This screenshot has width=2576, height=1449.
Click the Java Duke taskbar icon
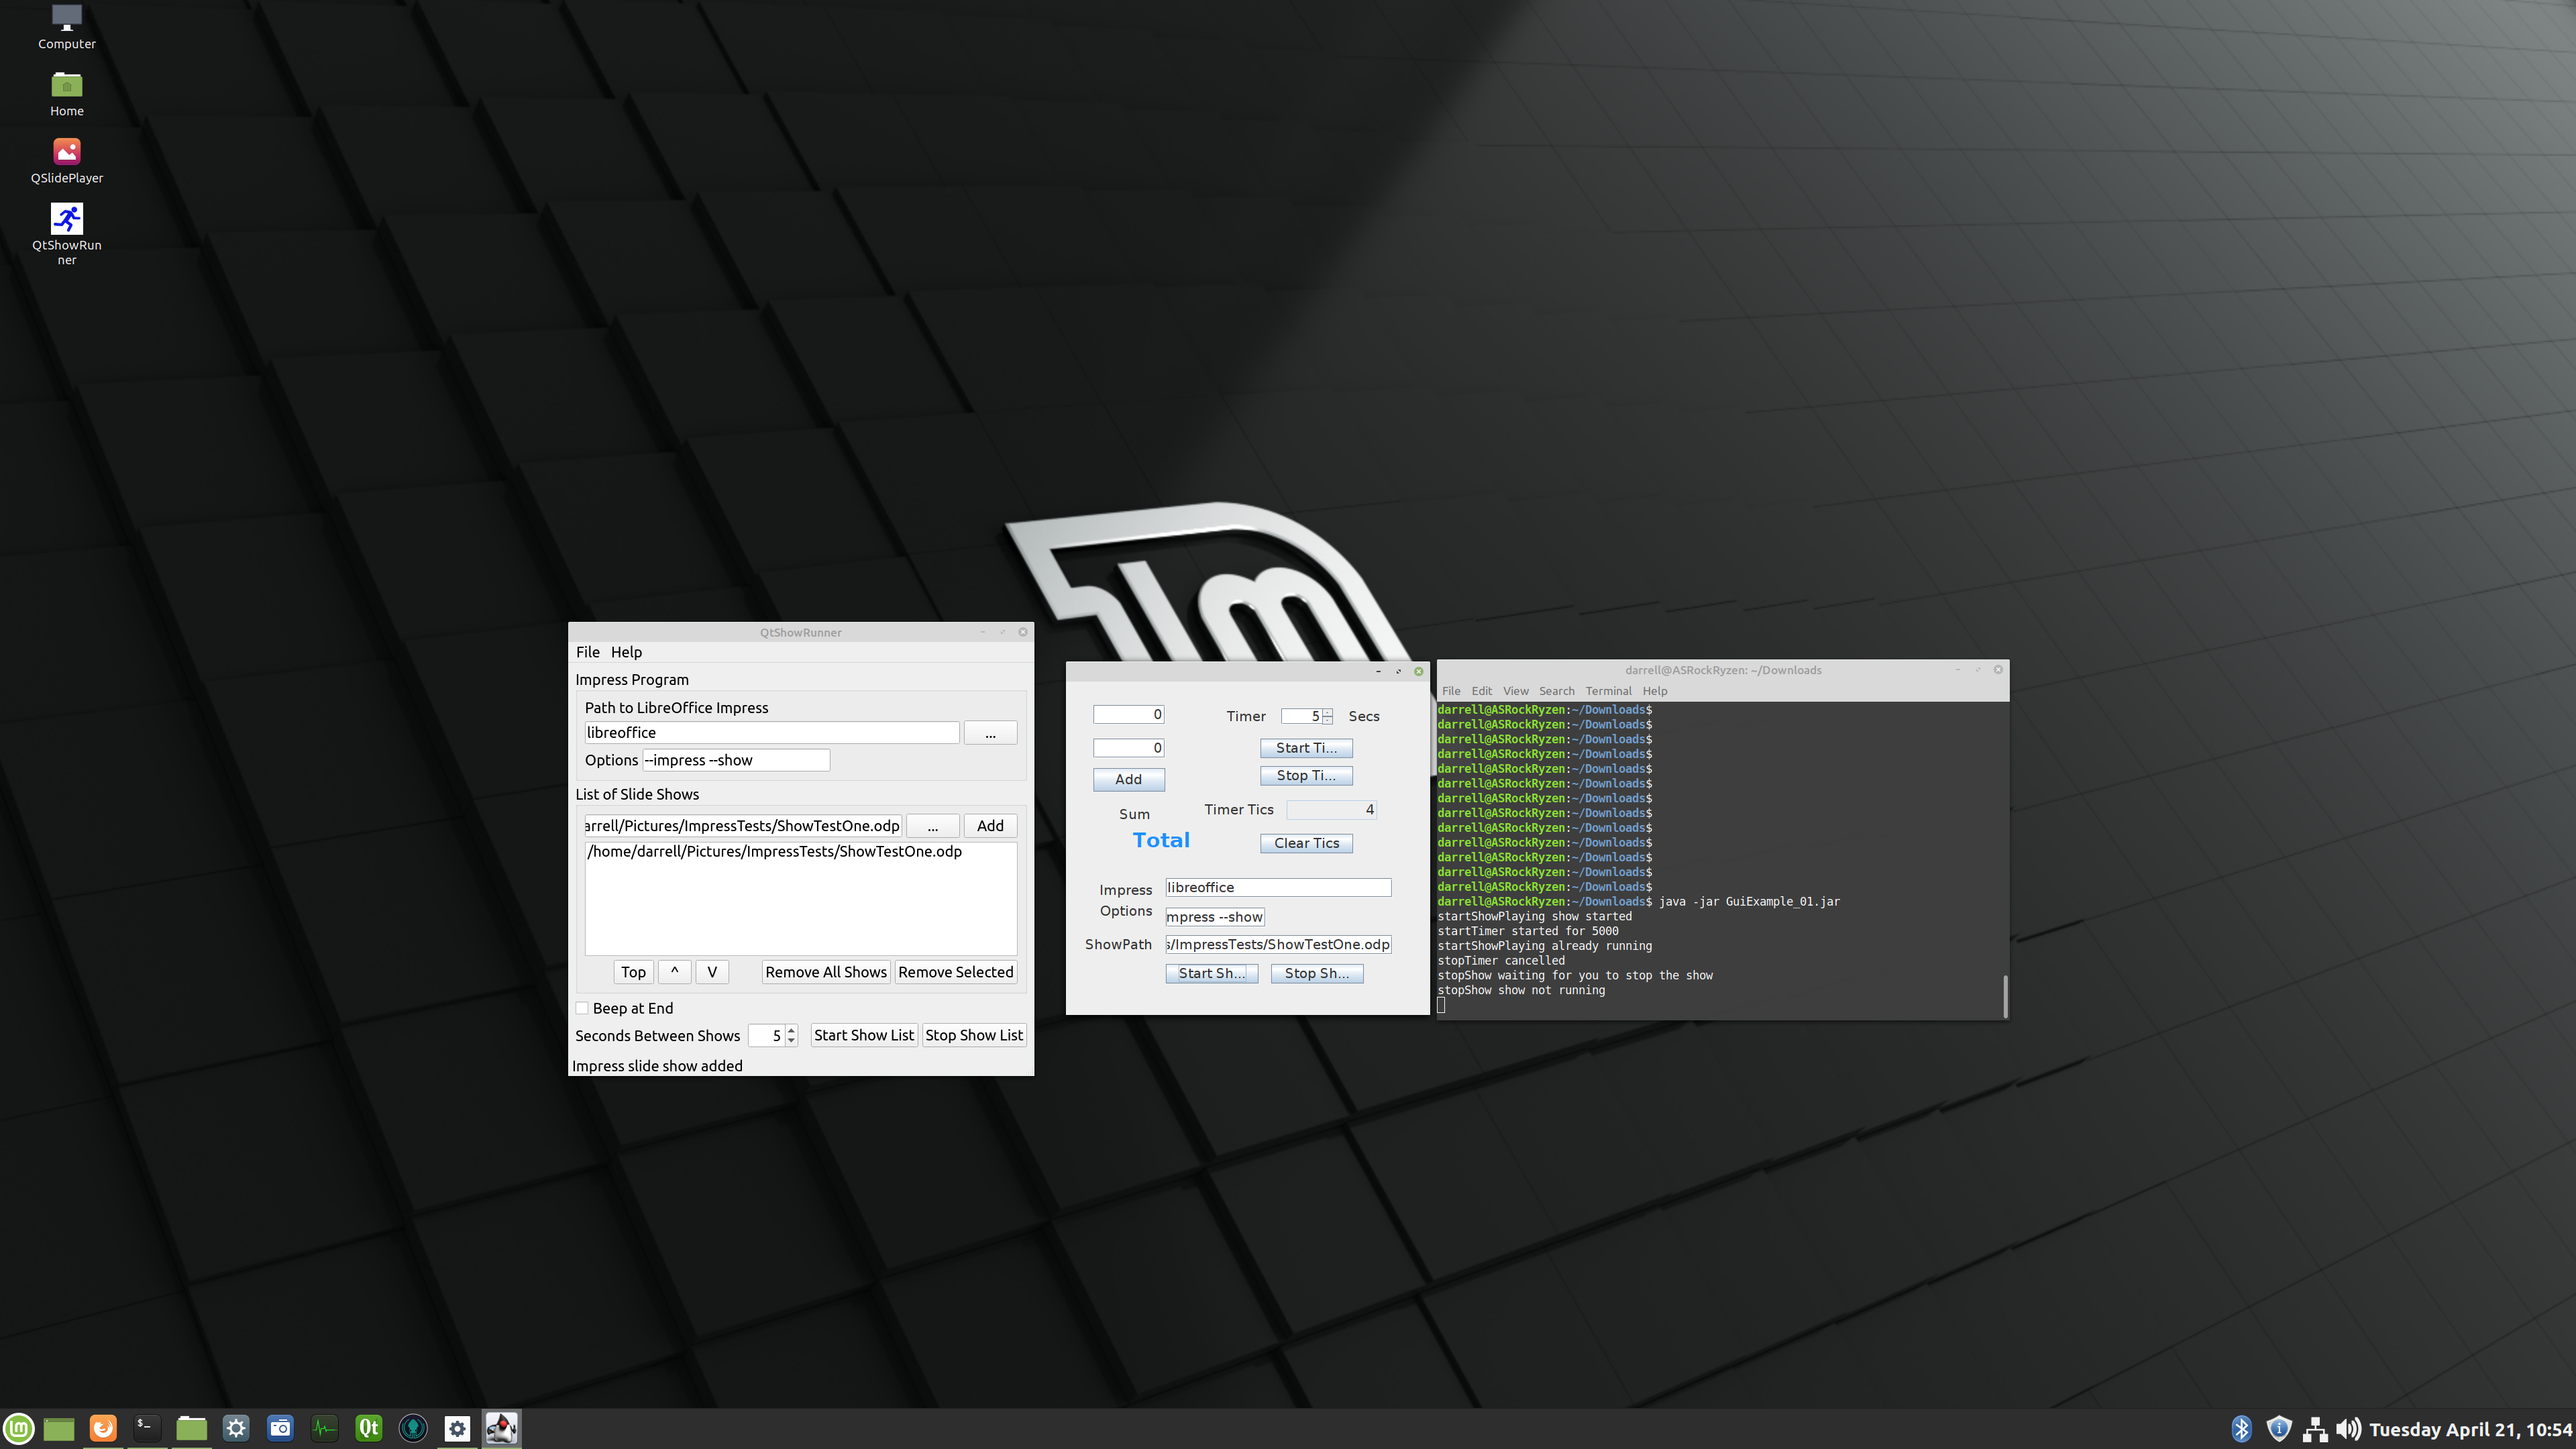click(501, 1428)
